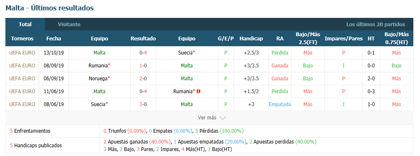Click the Torneos column header
Viewport: 420px width, 156px height.
(x=22, y=39)
